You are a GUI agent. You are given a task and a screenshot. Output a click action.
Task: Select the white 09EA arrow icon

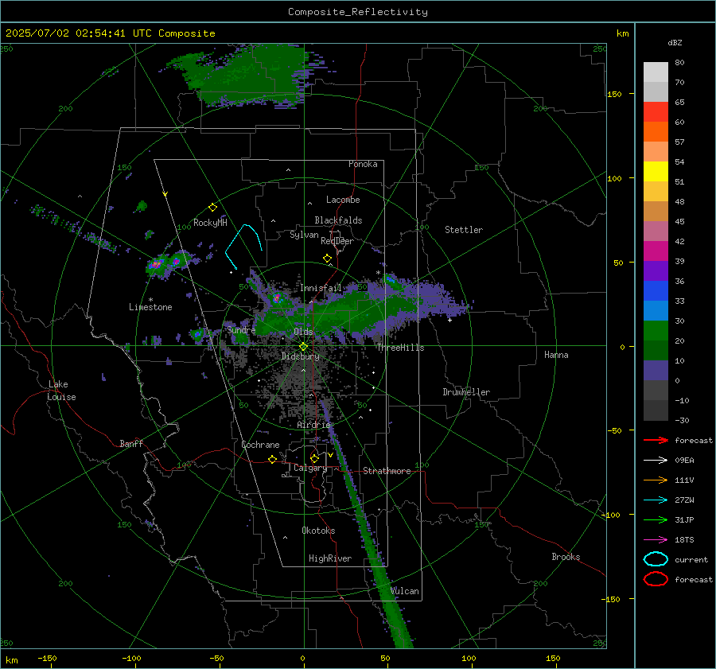(x=656, y=461)
